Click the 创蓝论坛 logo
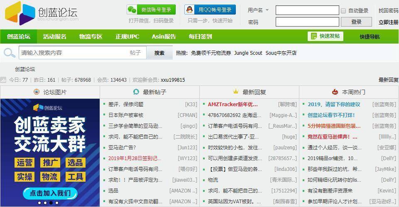Image resolution: width=399 pixels, height=207 pixels. [42, 13]
